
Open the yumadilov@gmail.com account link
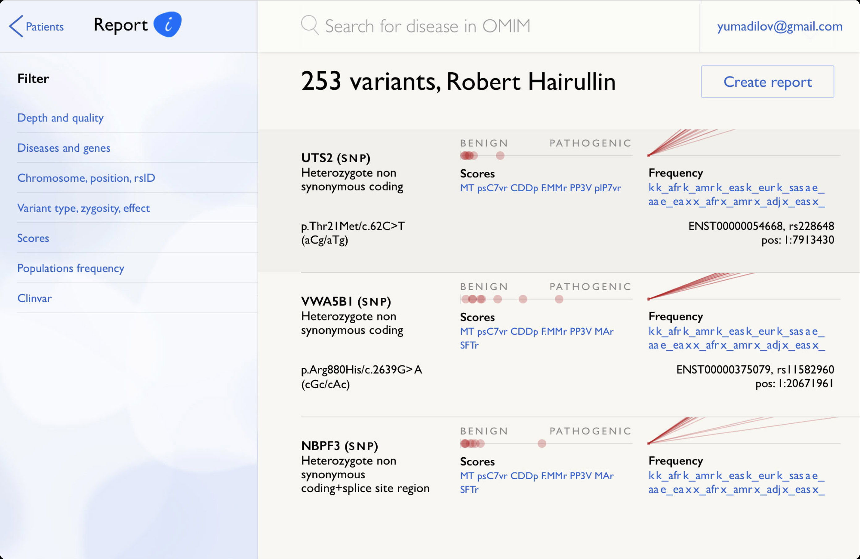(779, 26)
